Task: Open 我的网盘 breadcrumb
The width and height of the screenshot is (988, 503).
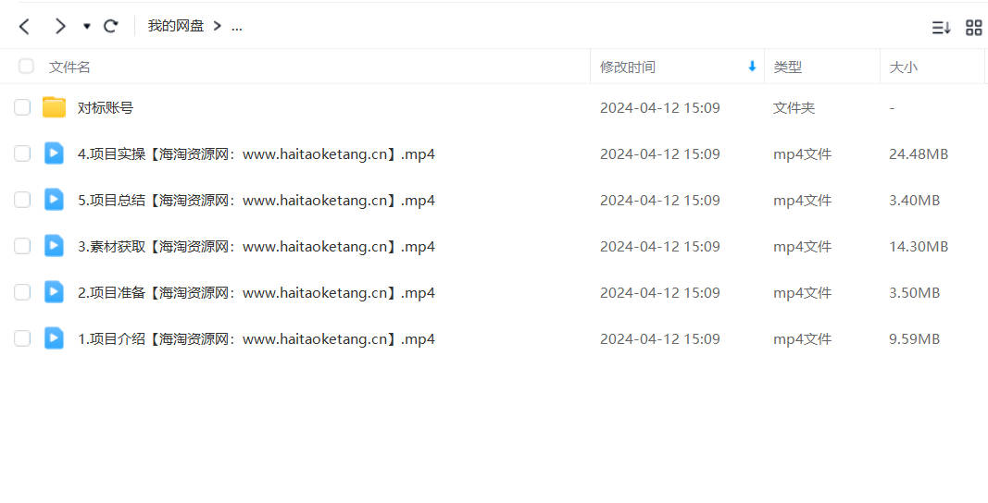Action: [x=176, y=26]
